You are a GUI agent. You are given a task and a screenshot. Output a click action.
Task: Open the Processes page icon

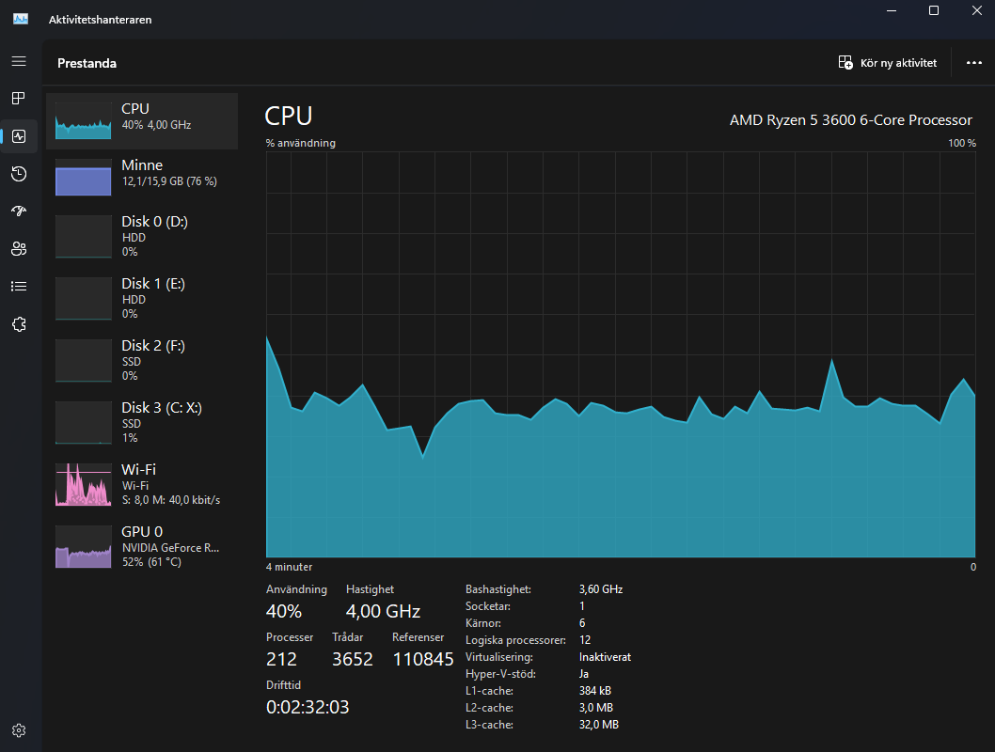click(x=19, y=99)
